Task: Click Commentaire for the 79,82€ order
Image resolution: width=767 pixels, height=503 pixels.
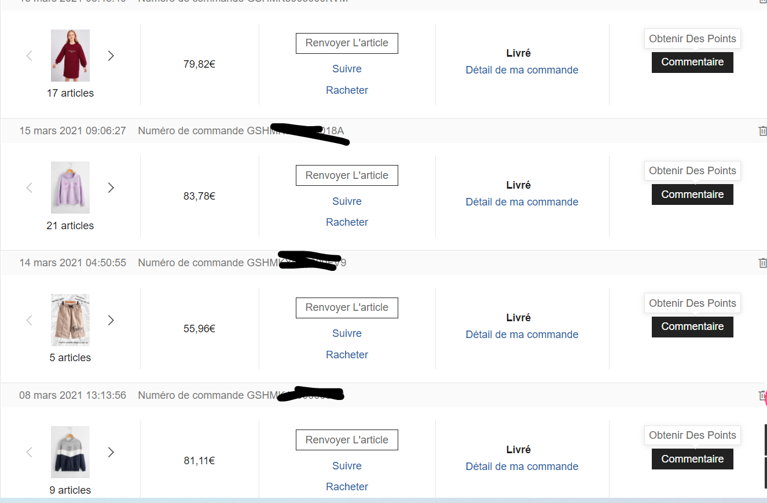Action: tap(692, 62)
